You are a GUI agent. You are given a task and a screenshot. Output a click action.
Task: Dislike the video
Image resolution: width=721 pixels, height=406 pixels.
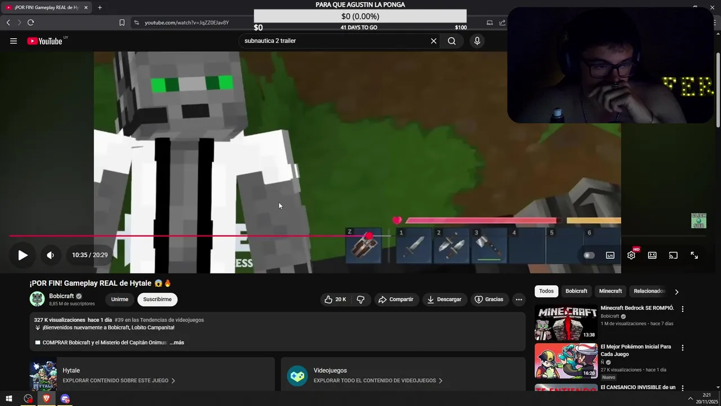click(361, 299)
